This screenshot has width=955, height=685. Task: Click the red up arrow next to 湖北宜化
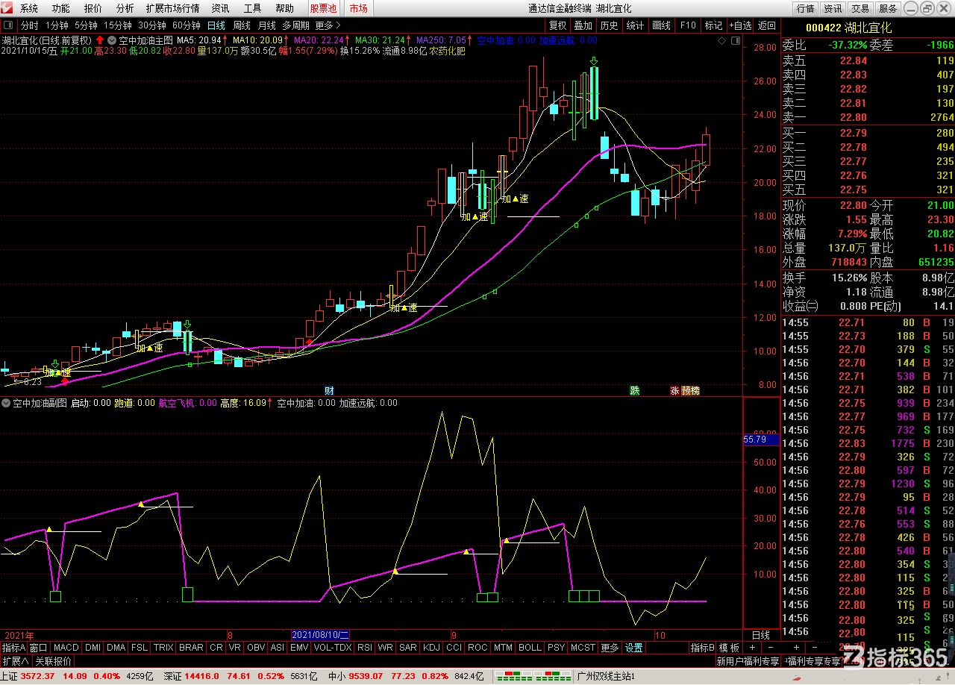(99, 40)
